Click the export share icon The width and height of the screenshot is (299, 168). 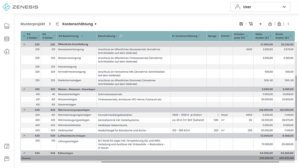click(x=270, y=24)
